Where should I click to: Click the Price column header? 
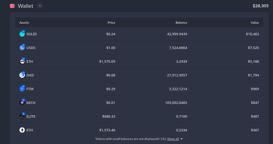point(111,23)
